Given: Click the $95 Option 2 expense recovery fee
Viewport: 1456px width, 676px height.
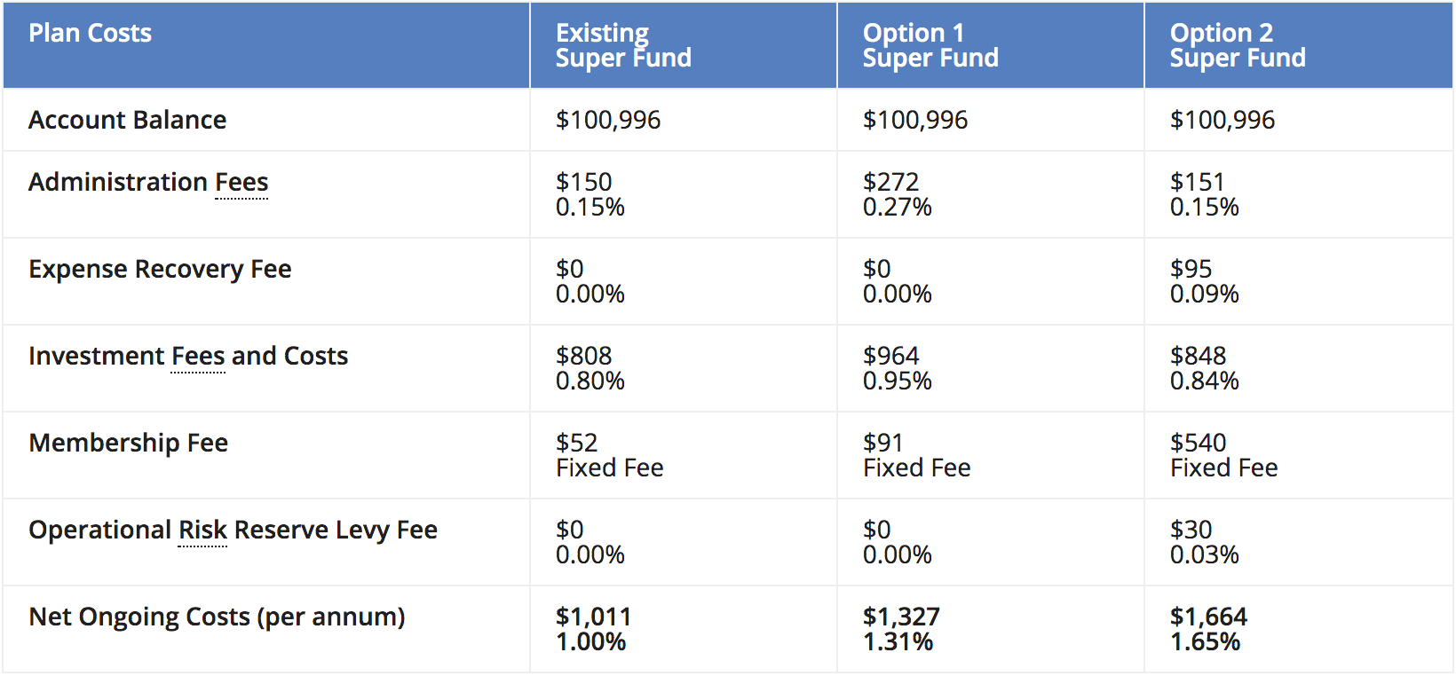Looking at the screenshot, I should pyautogui.click(x=1191, y=269).
